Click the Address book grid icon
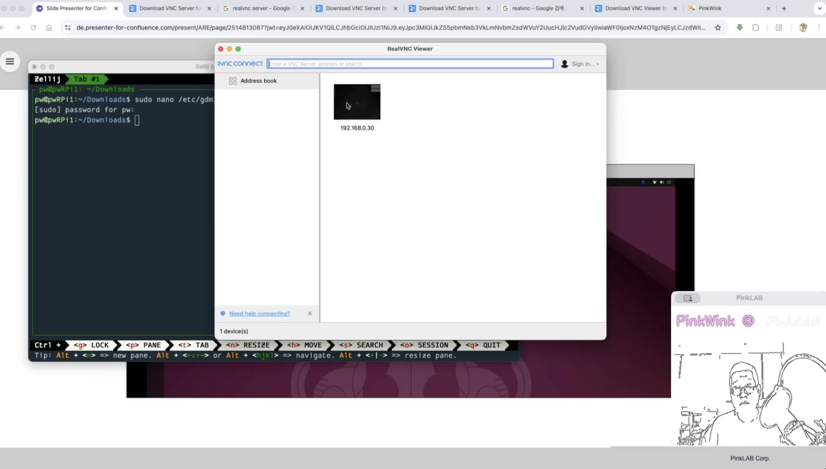This screenshot has height=469, width=826. (x=233, y=81)
